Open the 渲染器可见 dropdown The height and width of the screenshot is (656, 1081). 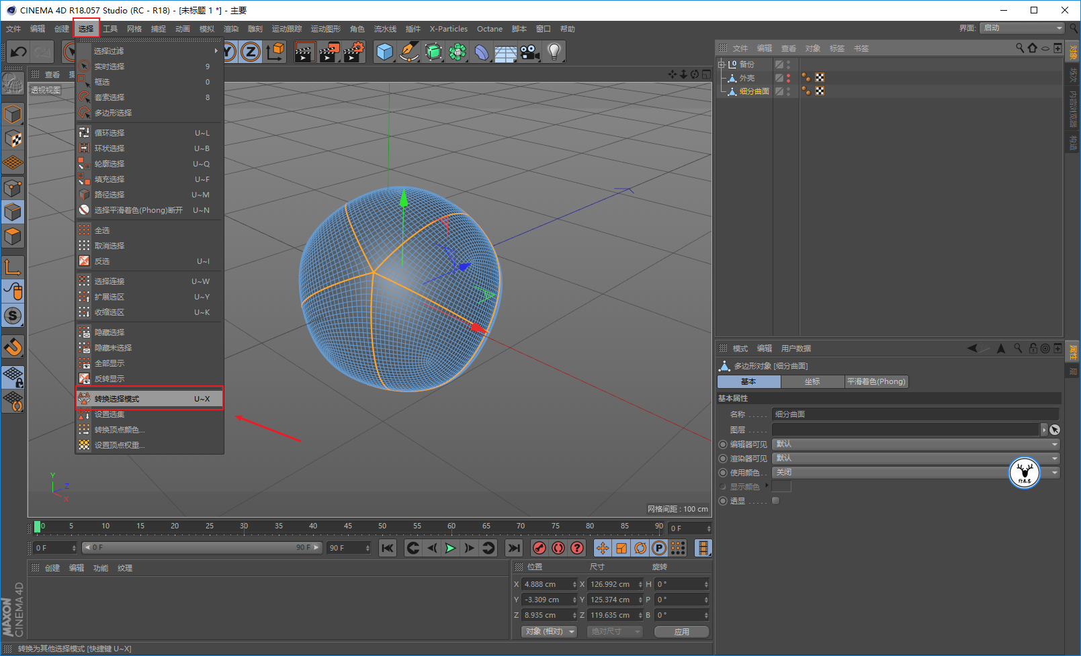pyautogui.click(x=916, y=459)
